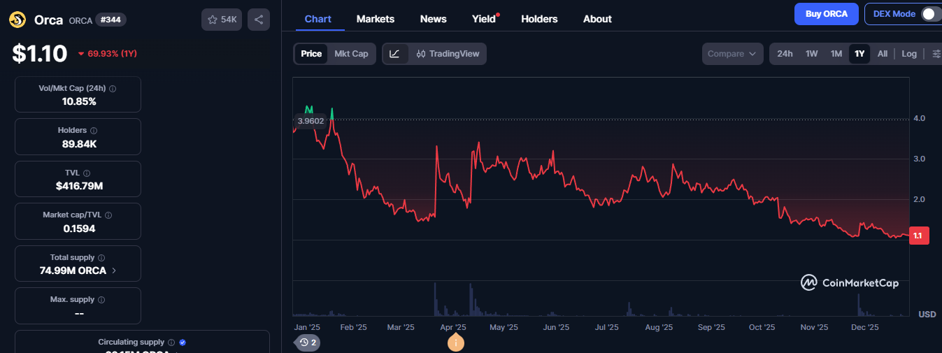Click info icon beside Max. supply
This screenshot has height=353, width=942.
point(101,300)
